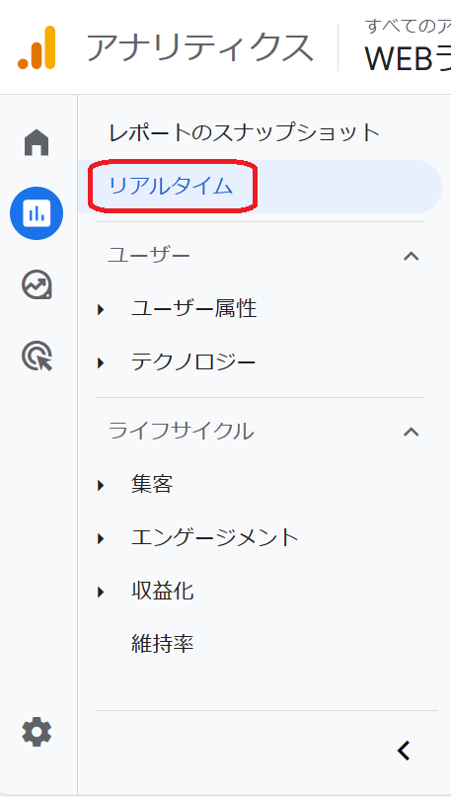The image size is (451, 797).
Task: Open the WEB property selector
Action: pos(408,47)
